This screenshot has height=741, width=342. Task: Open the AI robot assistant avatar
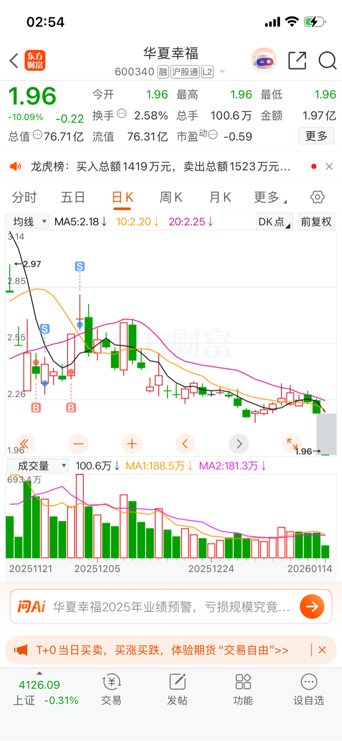click(x=264, y=60)
